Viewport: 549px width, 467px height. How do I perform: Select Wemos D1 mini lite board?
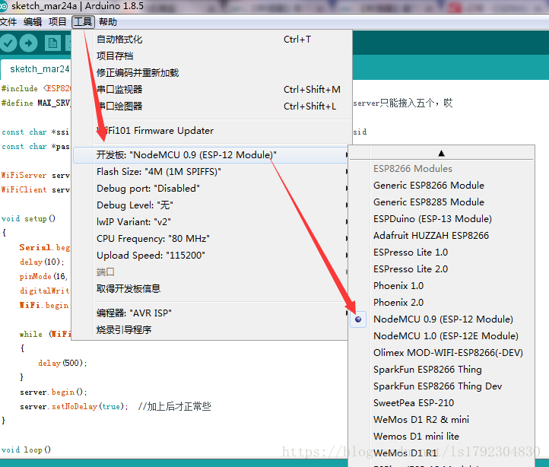tap(416, 437)
